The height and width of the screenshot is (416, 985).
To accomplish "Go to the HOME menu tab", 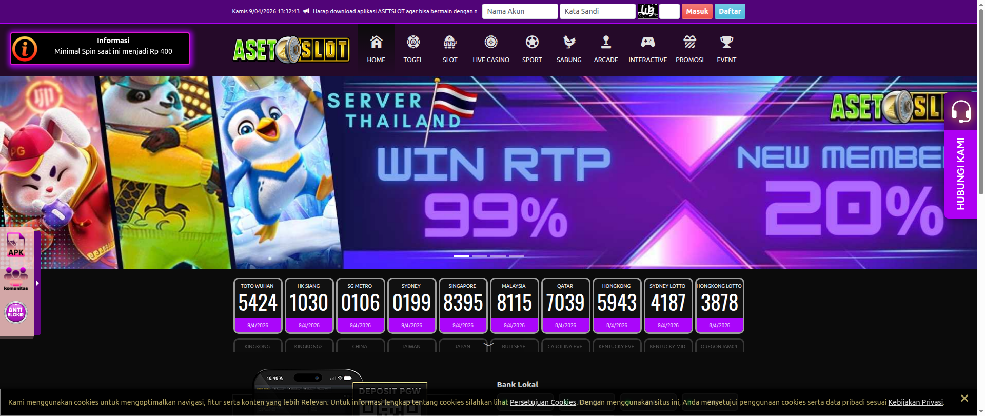I will tap(376, 50).
